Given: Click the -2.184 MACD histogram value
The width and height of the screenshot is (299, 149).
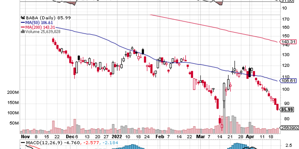Looking at the screenshot, I should click(110, 143).
